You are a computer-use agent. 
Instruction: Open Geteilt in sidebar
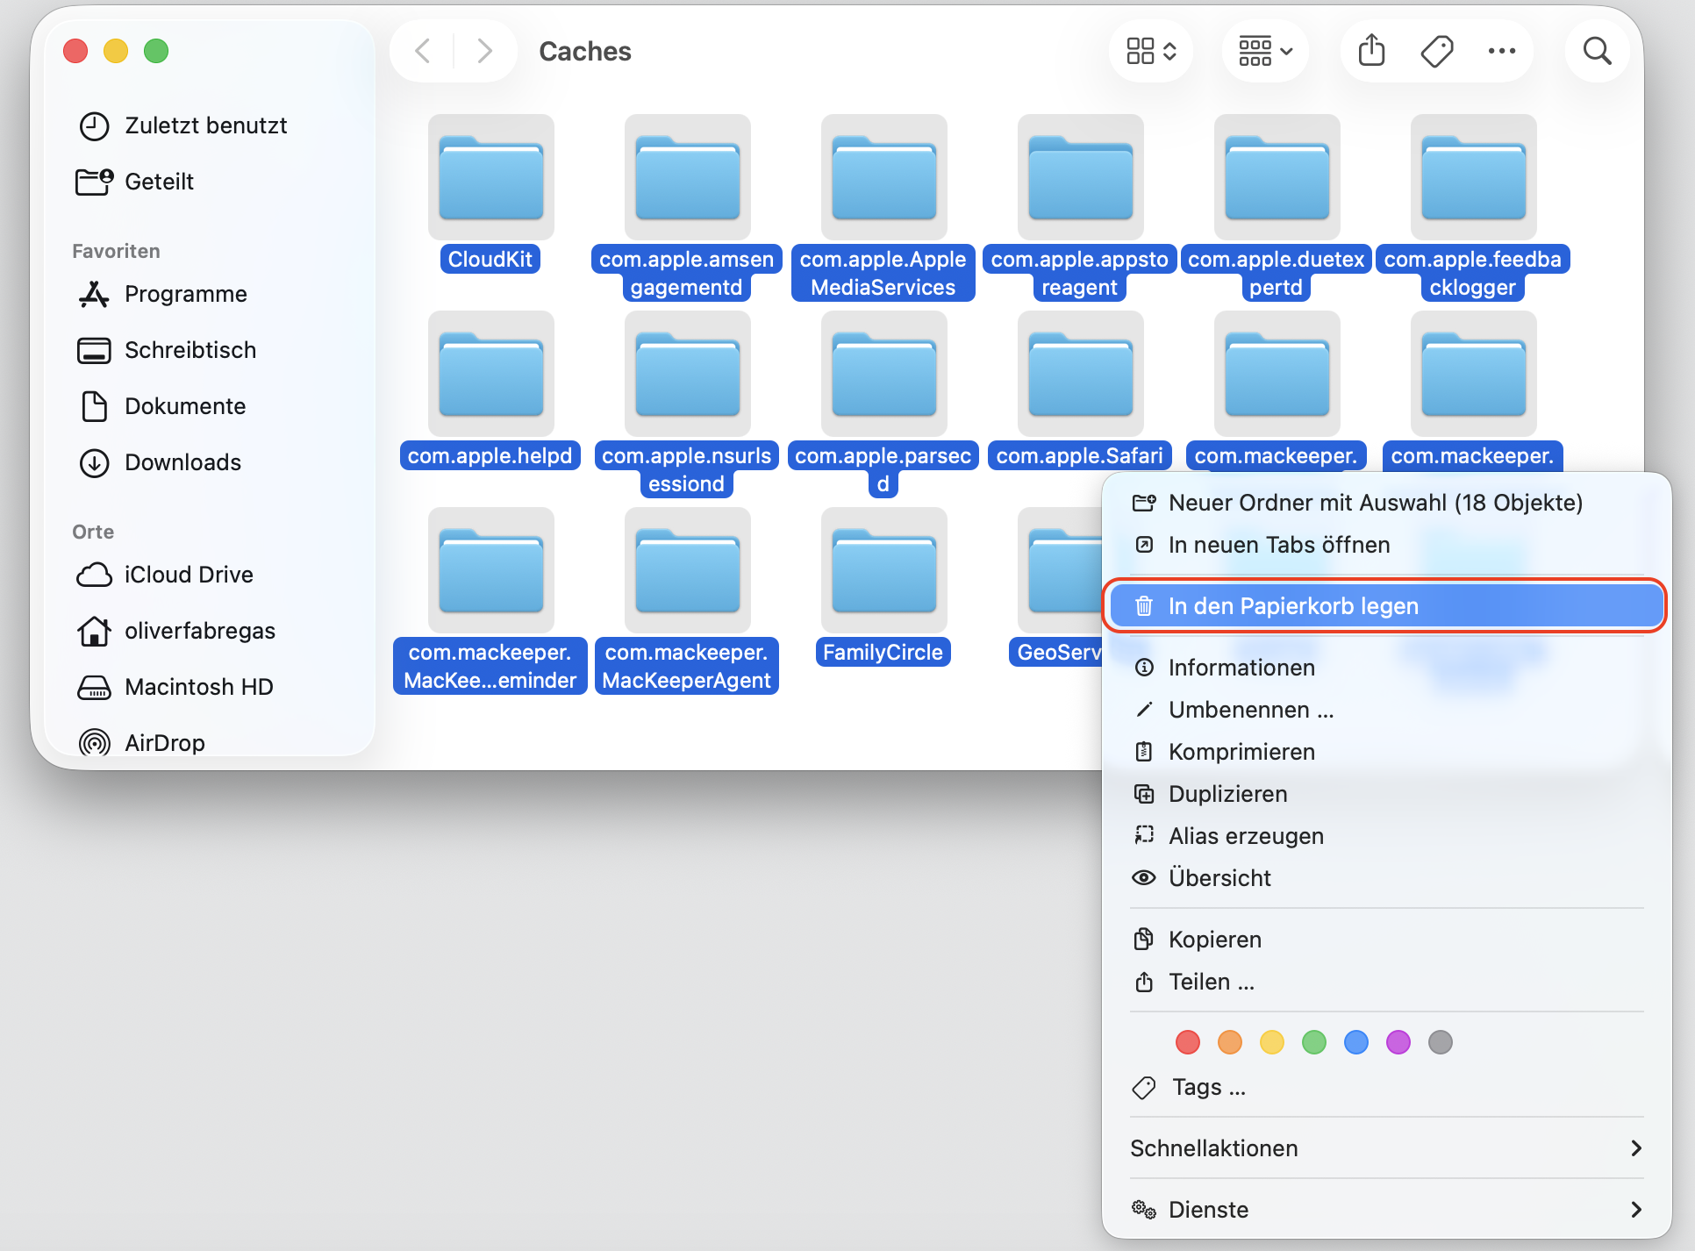[x=209, y=182]
